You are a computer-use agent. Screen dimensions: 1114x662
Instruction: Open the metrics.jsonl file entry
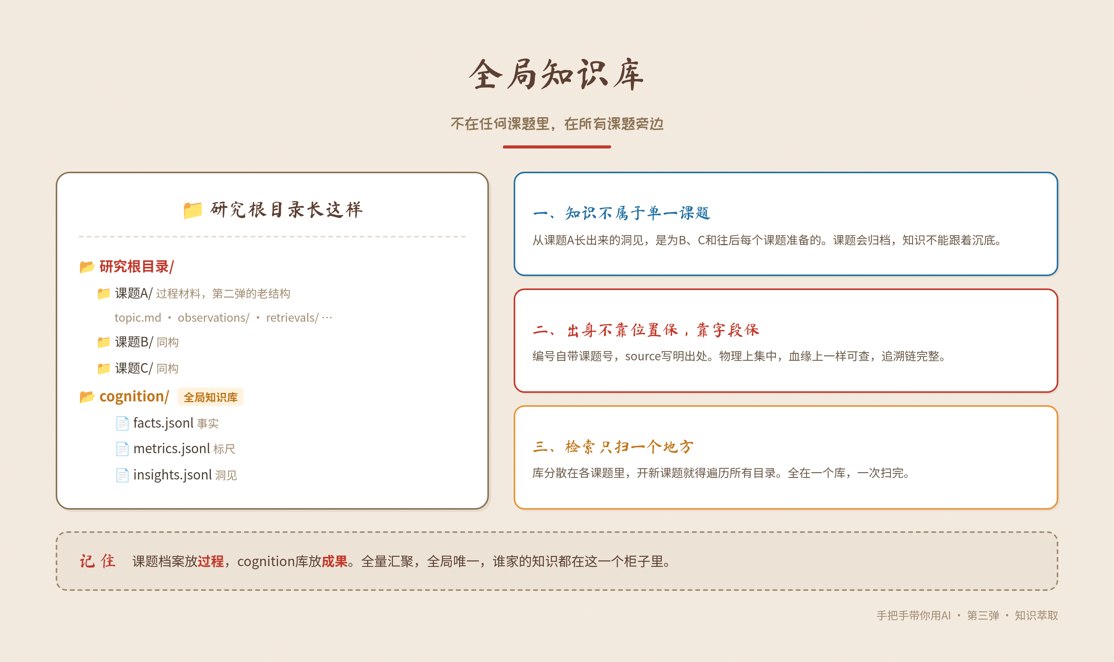tap(171, 449)
